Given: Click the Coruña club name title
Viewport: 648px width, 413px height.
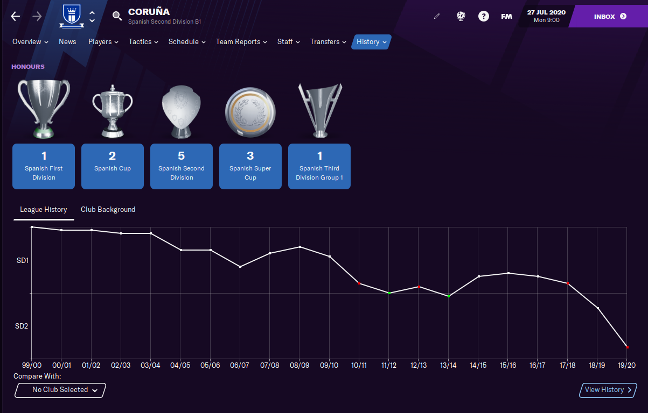Looking at the screenshot, I should pyautogui.click(x=149, y=12).
